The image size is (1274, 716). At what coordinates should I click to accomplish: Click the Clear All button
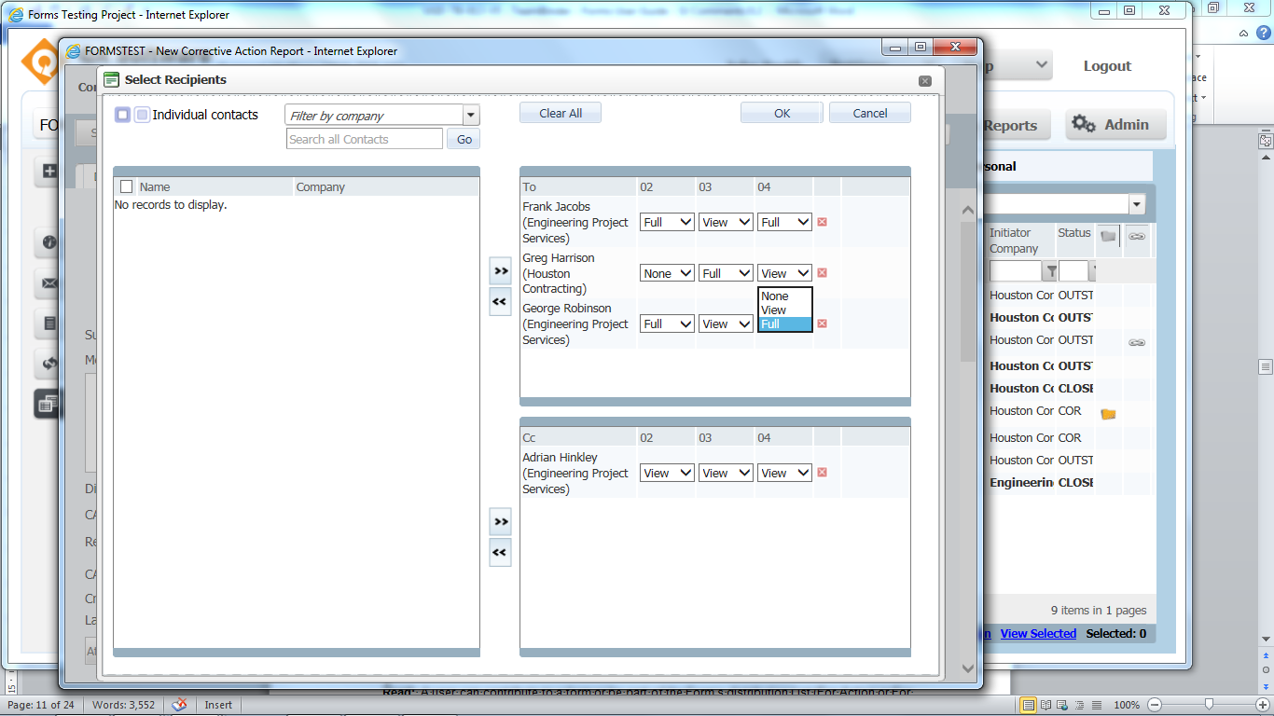point(561,113)
